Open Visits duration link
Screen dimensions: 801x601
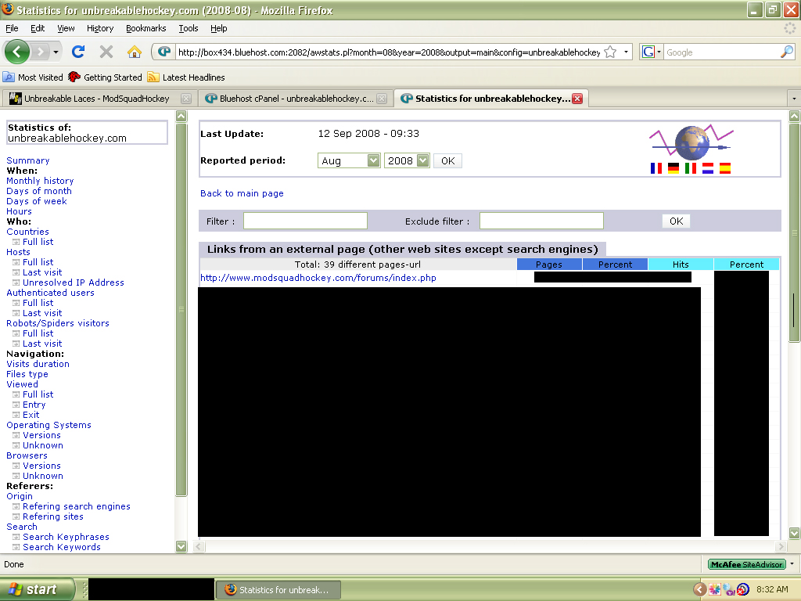pyautogui.click(x=38, y=364)
